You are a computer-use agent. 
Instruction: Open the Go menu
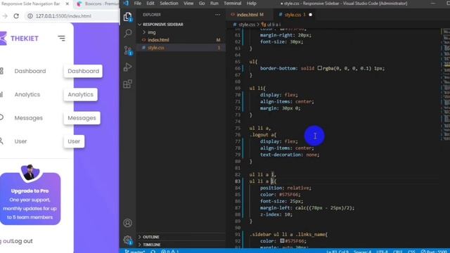[202, 4]
